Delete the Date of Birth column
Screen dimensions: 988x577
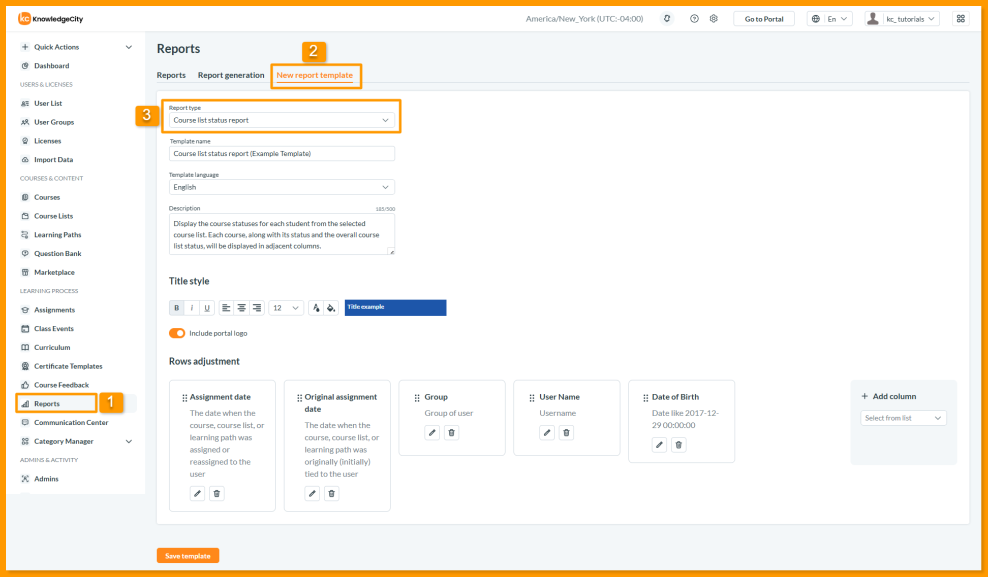click(678, 445)
